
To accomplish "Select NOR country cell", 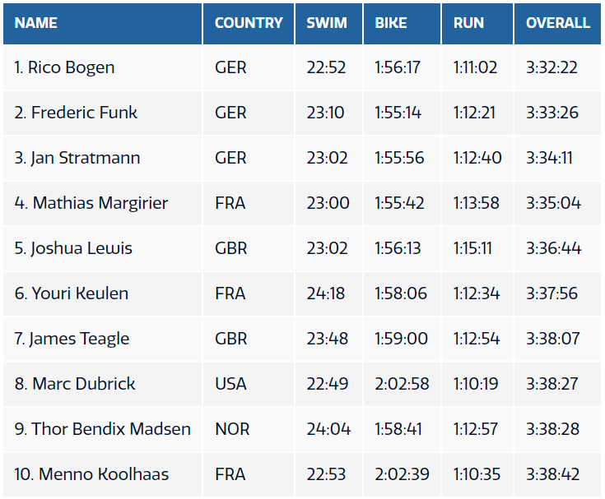I will pyautogui.click(x=249, y=429).
